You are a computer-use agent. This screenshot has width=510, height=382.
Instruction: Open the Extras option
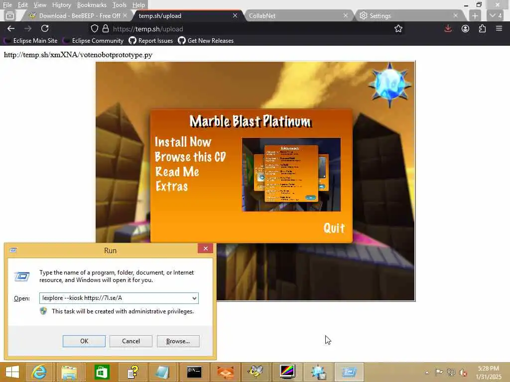point(171,186)
